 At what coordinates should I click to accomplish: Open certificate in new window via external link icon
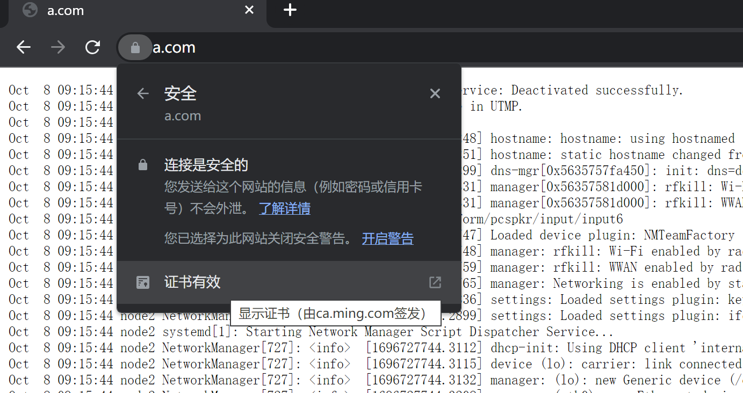pos(435,281)
